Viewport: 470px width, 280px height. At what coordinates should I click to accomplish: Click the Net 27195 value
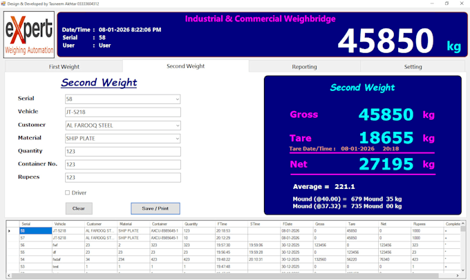click(386, 164)
